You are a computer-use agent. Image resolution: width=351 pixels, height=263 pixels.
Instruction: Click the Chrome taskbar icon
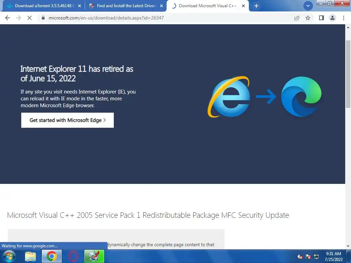tap(52, 256)
